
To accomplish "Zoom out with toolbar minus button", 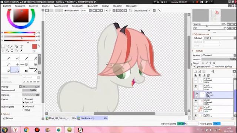I will (94, 10).
